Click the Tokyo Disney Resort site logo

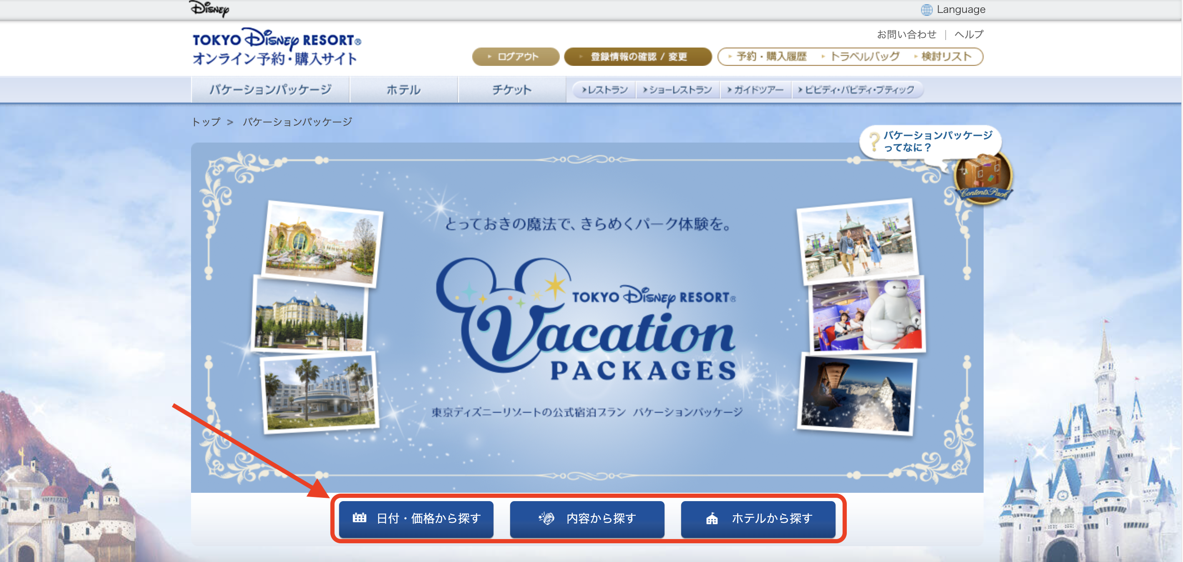tap(277, 47)
